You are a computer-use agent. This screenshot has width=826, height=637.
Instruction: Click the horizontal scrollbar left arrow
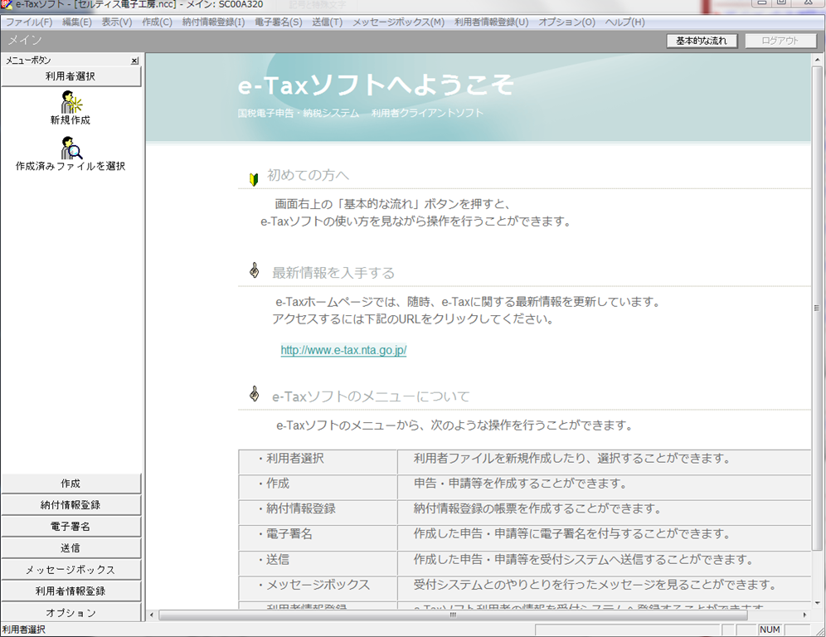click(x=152, y=615)
